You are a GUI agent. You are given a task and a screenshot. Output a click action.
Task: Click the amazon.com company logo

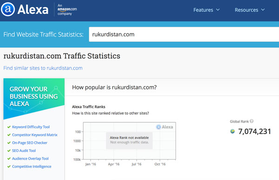(67, 10)
